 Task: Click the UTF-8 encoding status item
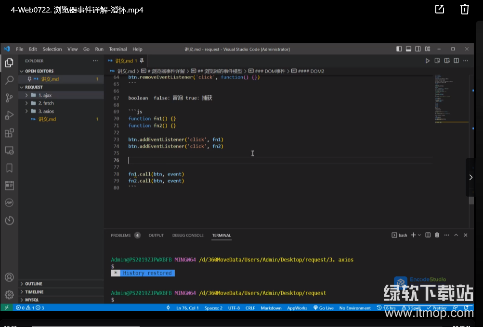coord(234,308)
